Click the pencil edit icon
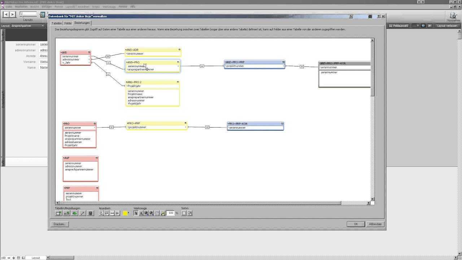The image size is (462, 260). (82, 213)
